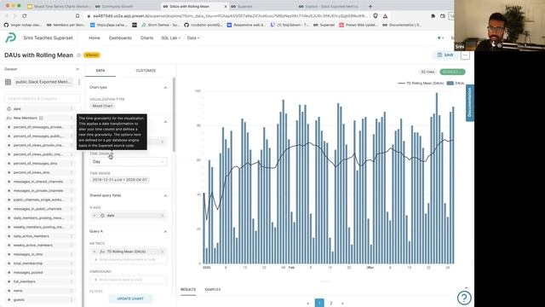Click the dimensions drop columns area
The height and width of the screenshot is (307, 545).
pos(128,280)
